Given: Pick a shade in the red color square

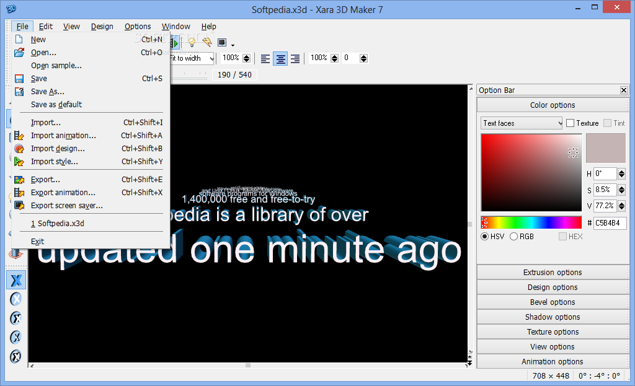Looking at the screenshot, I should click(x=531, y=173).
